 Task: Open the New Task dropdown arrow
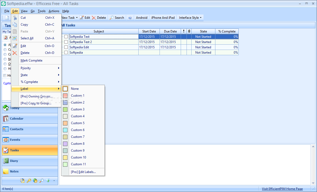coord(77,18)
